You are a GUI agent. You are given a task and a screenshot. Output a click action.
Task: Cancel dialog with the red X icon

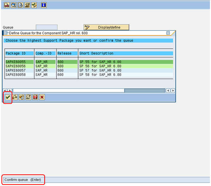tap(42, 97)
